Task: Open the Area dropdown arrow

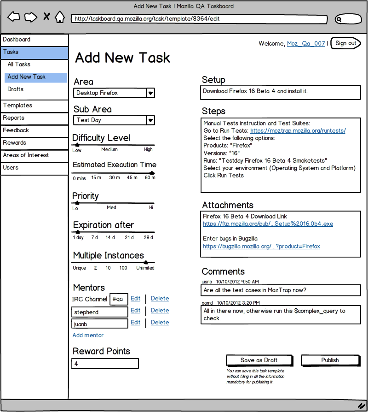Action: [150, 93]
